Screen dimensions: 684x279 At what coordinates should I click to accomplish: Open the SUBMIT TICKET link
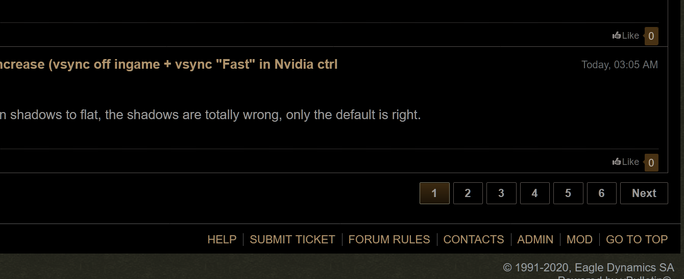pos(292,239)
